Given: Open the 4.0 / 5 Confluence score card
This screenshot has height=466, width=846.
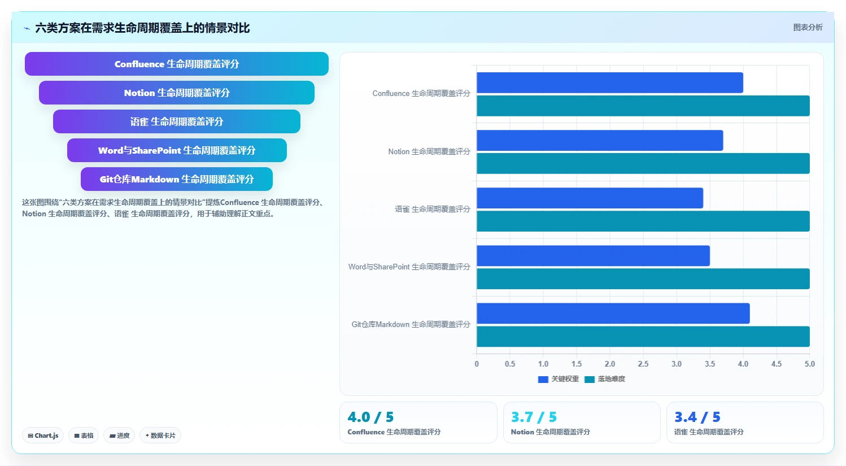Looking at the screenshot, I should click(x=418, y=423).
